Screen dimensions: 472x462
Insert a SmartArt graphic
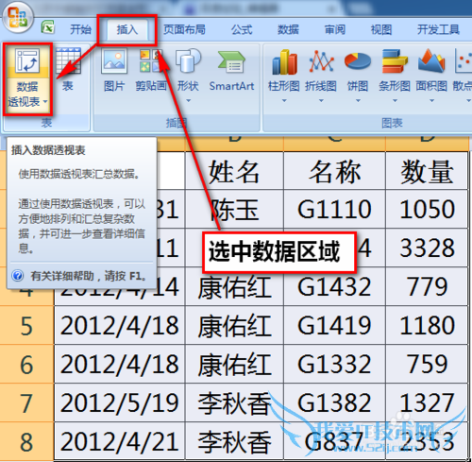pos(231,69)
